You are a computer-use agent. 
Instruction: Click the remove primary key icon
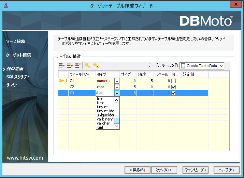coord(96,65)
